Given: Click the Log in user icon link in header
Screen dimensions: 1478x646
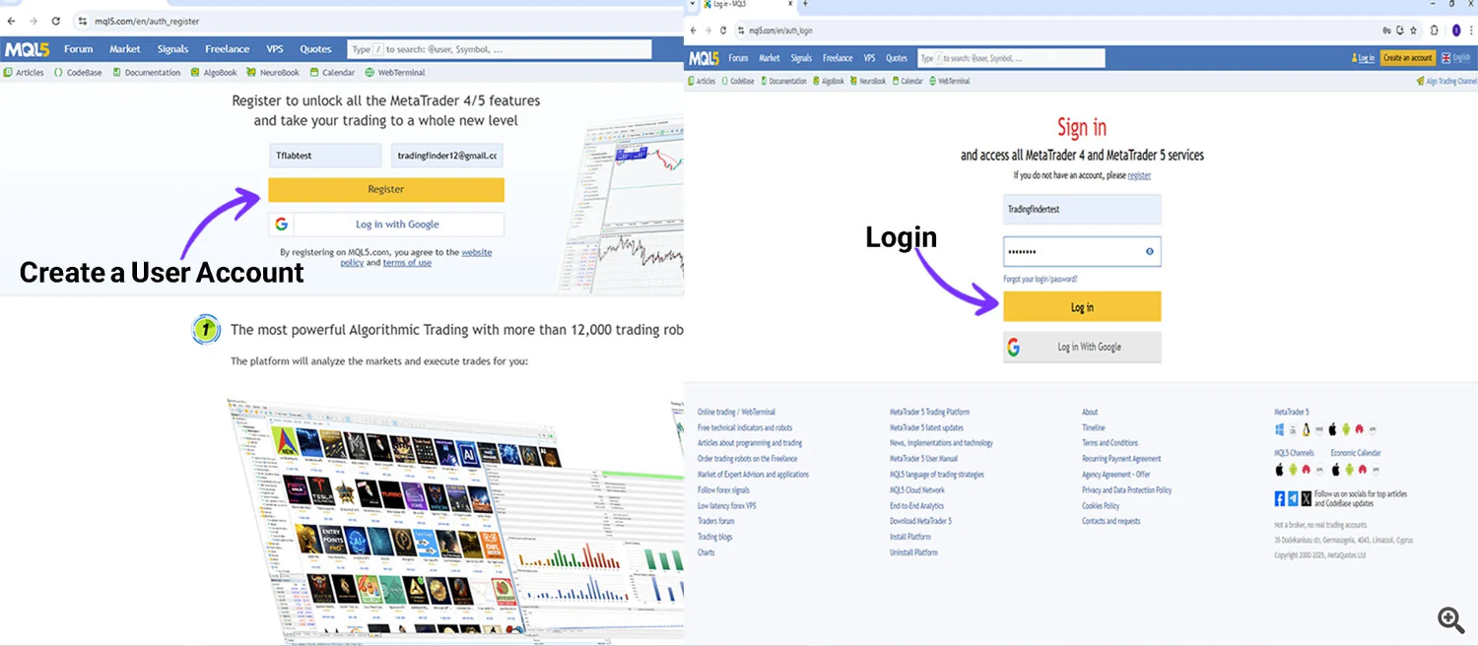Looking at the screenshot, I should pos(1365,58).
